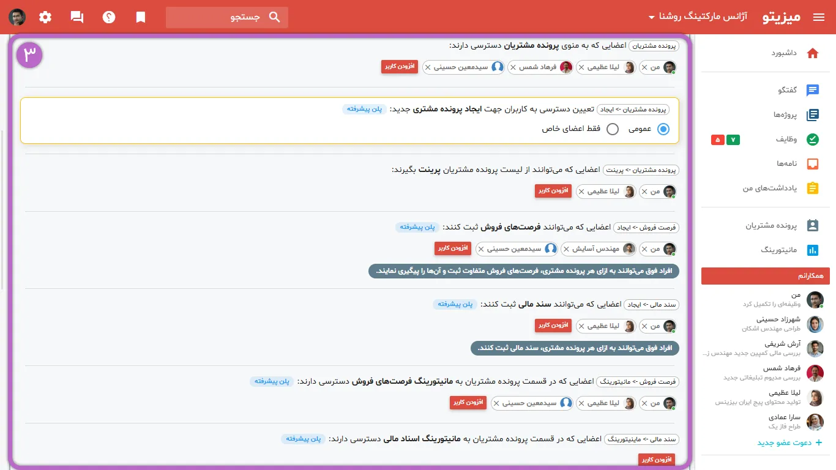Open the profile avatar in the top bar

pyautogui.click(x=17, y=17)
